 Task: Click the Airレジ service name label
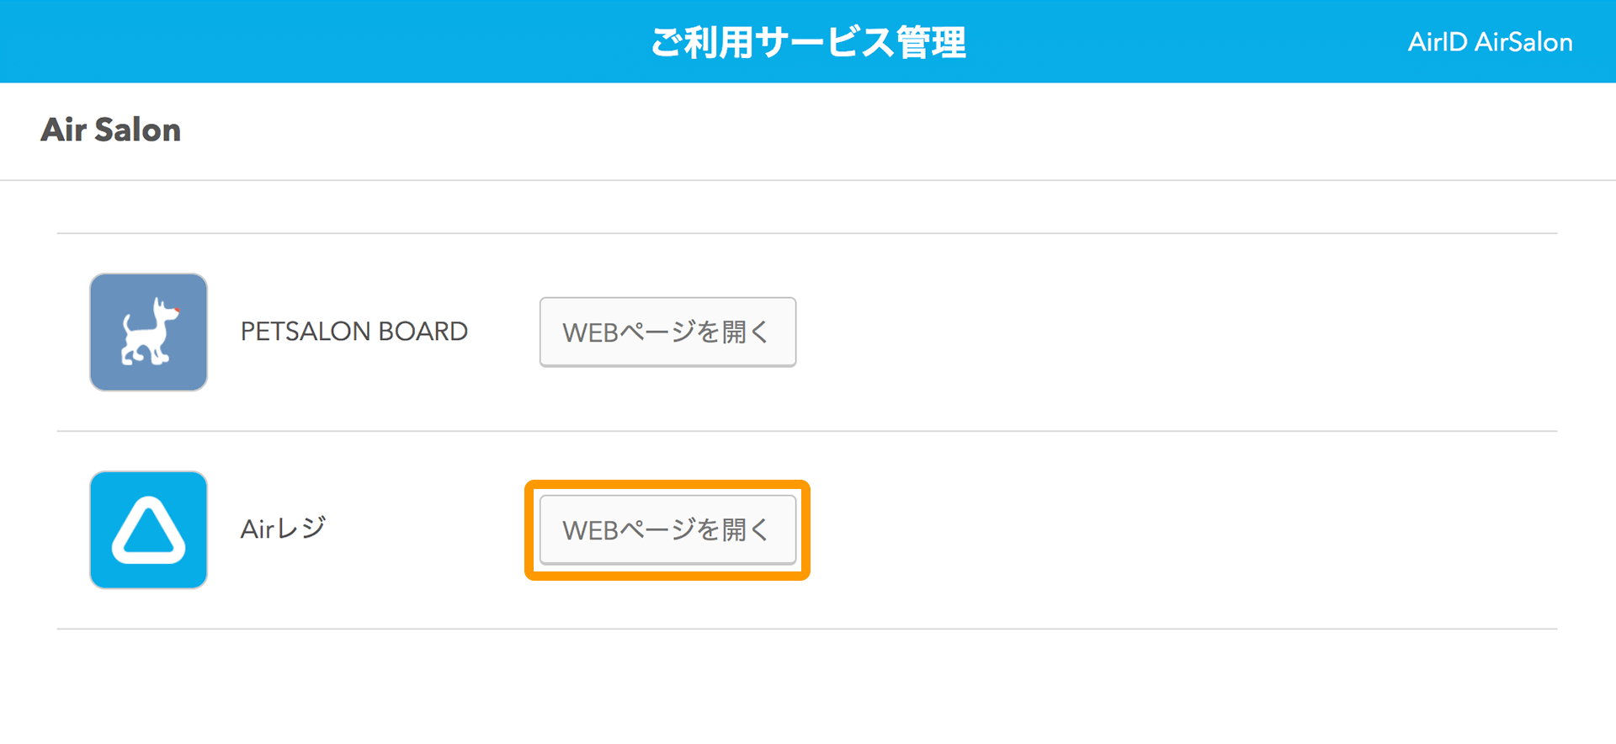283,529
